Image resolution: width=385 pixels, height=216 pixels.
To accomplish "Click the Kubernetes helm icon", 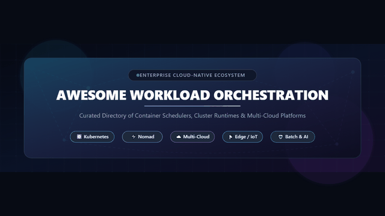I will coord(79,137).
